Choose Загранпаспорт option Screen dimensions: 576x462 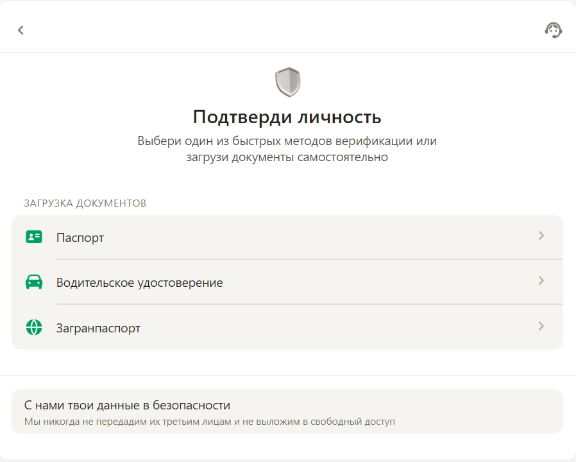(x=287, y=327)
